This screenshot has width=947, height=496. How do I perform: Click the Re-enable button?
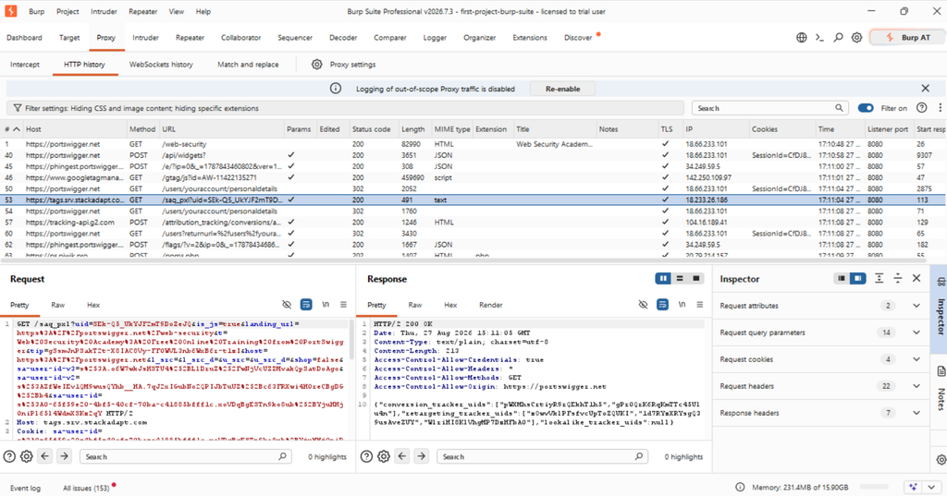tap(562, 89)
